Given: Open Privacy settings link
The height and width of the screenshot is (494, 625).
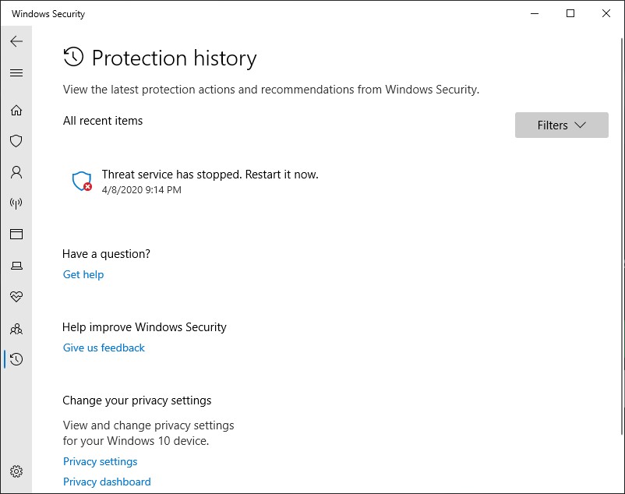Looking at the screenshot, I should [x=100, y=461].
